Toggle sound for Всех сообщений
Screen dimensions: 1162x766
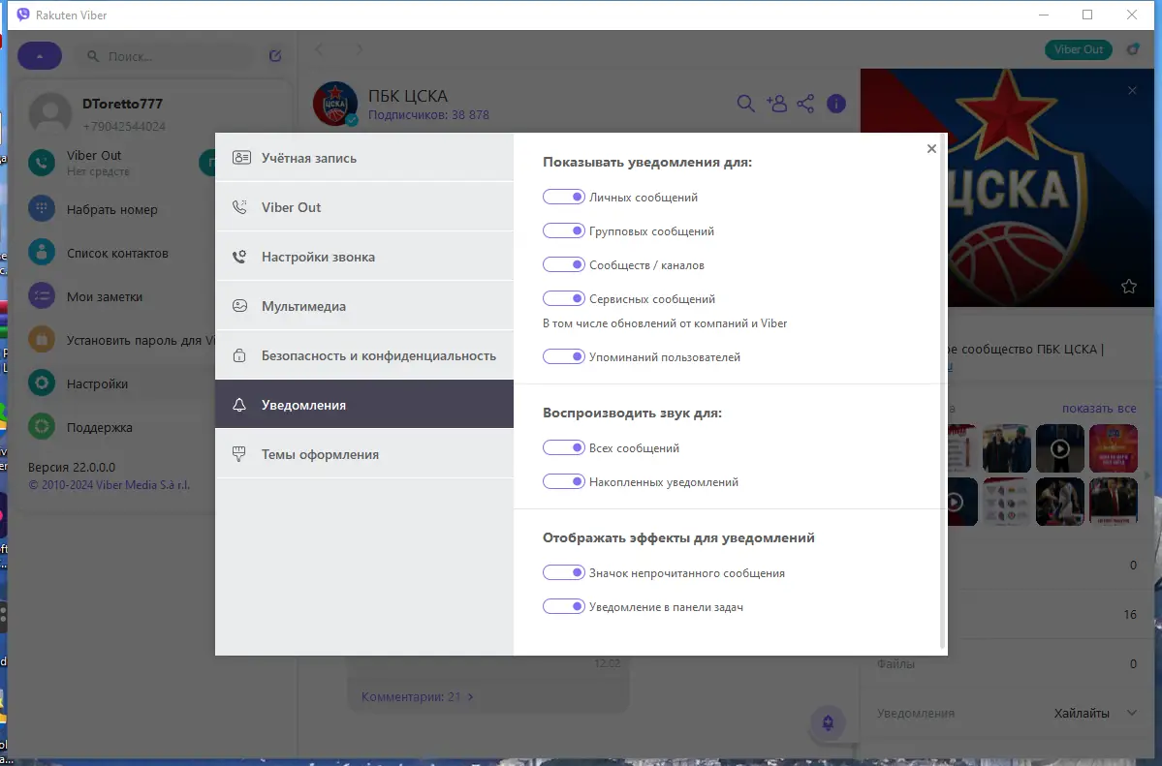(563, 447)
